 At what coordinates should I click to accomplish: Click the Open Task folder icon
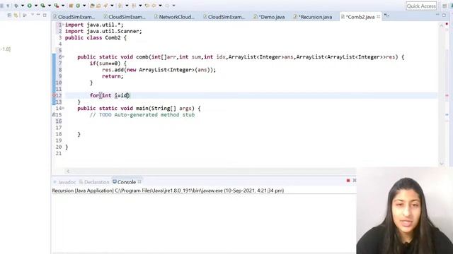coord(98,6)
